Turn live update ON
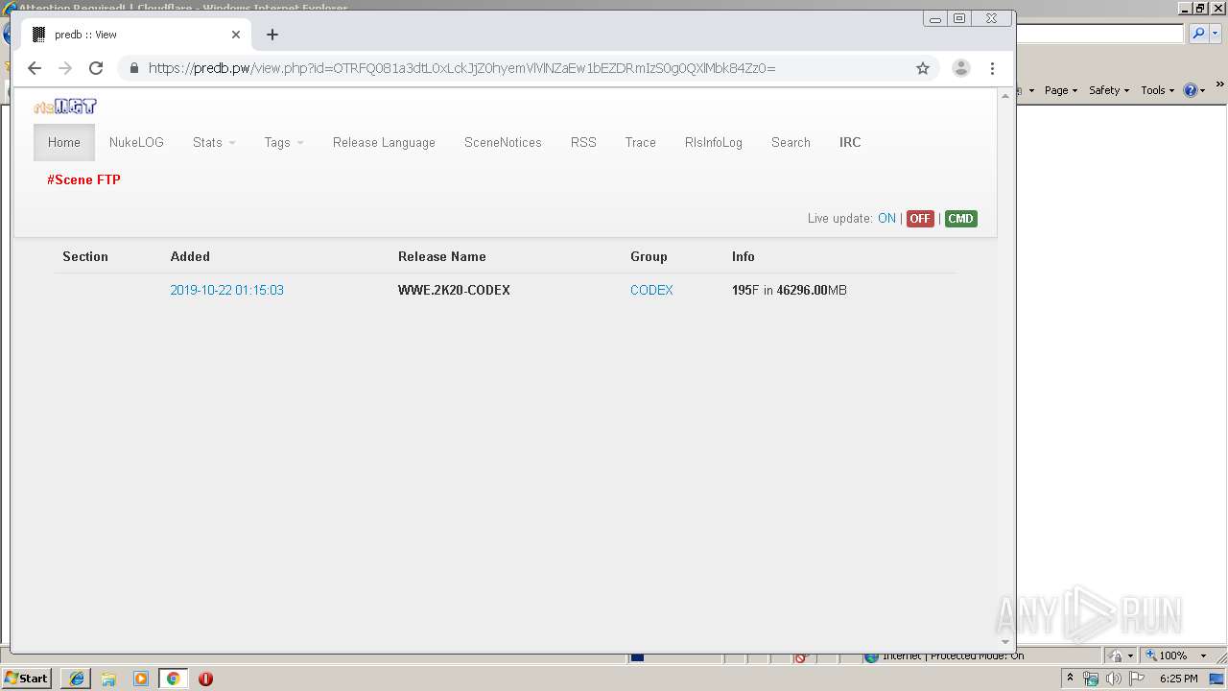Image resolution: width=1228 pixels, height=691 pixels. point(886,219)
